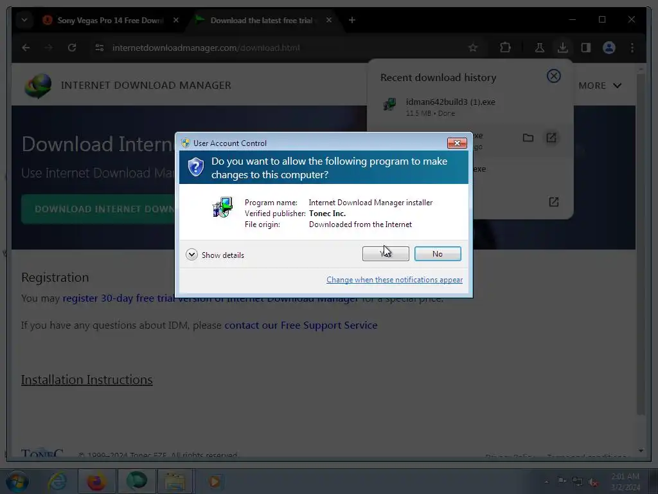Click the internetdownloadmanager.com address bar
This screenshot has width=658, height=494.
206,48
